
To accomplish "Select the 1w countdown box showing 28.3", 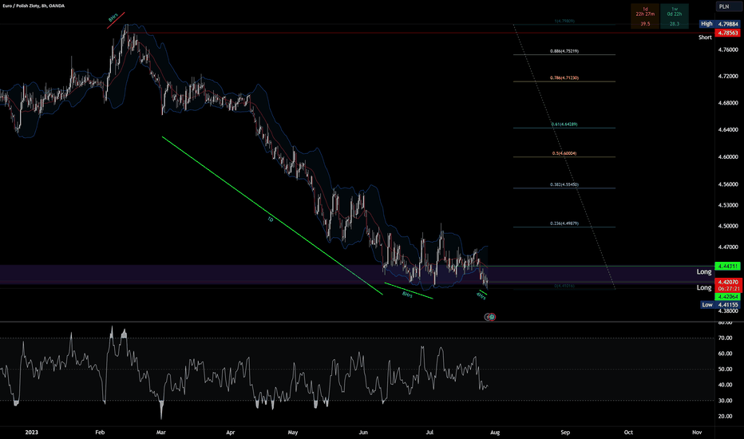I will click(675, 16).
